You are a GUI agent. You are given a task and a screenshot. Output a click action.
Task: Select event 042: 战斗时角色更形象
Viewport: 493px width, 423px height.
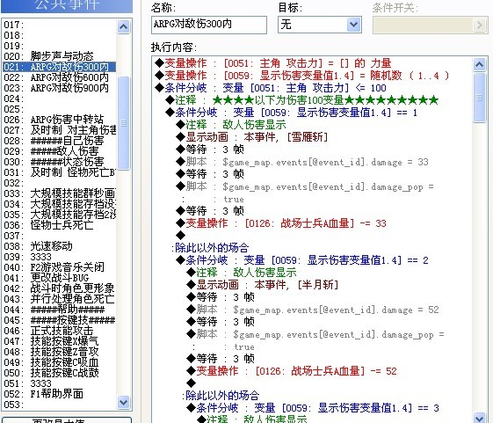point(60,288)
